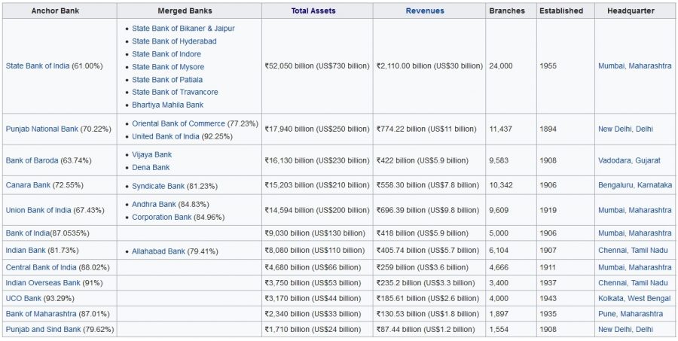Select the 24,000 branches value

click(x=501, y=66)
